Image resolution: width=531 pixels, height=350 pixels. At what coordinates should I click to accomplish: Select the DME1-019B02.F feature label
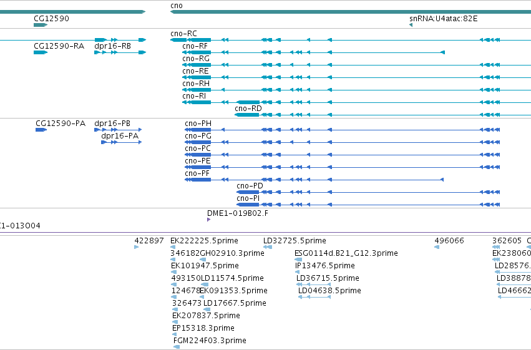[238, 213]
